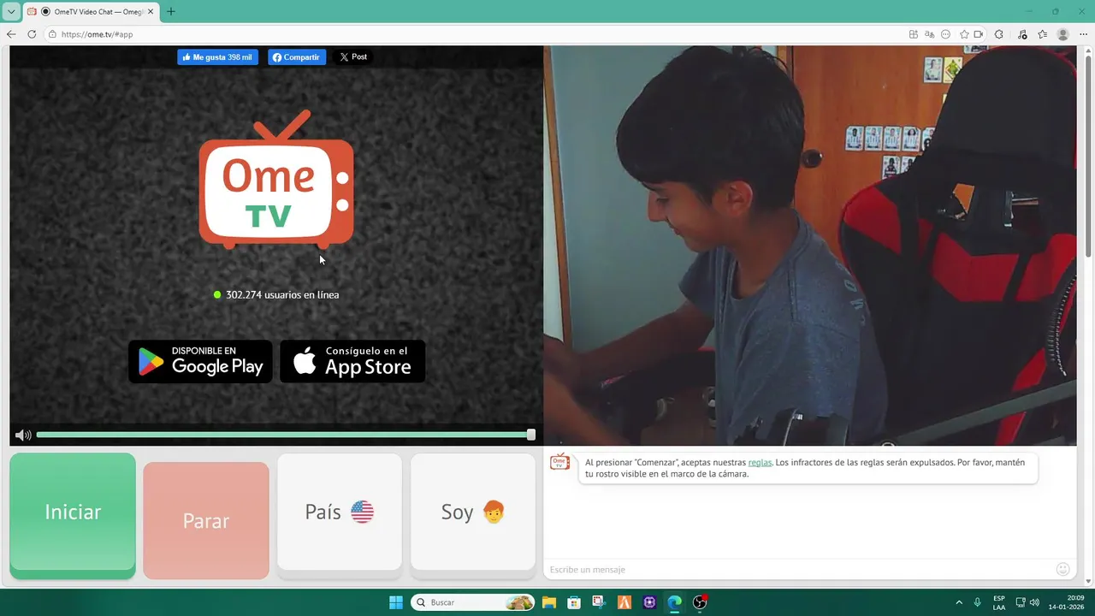Click your webcam preview video

810,246
